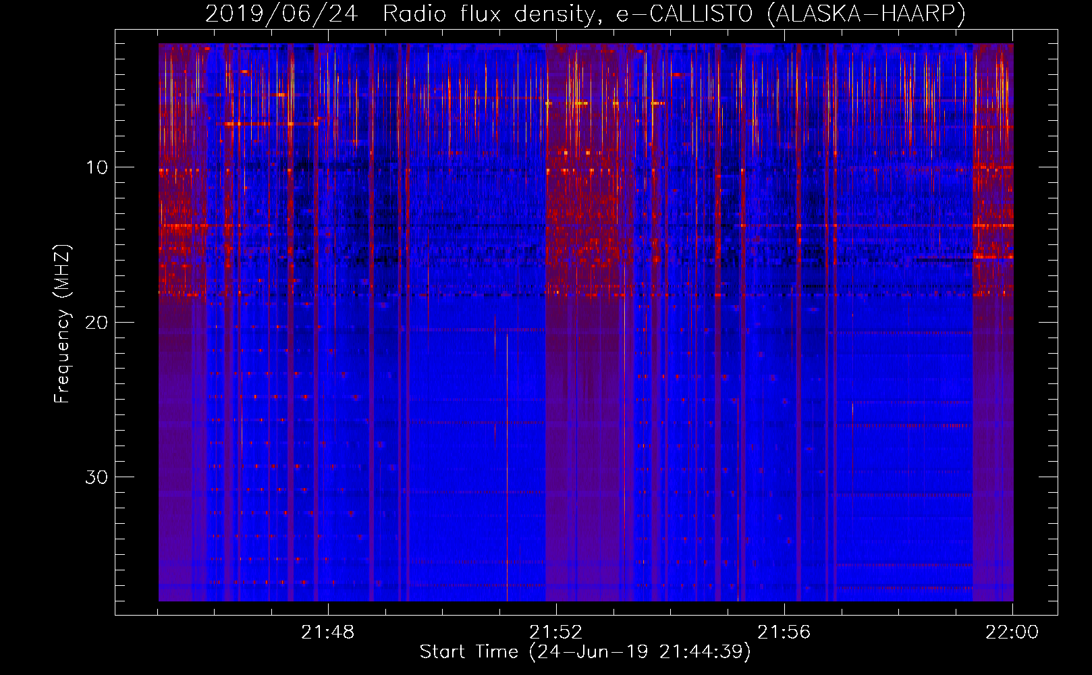This screenshot has height=675, width=1092.
Task: Click the plot title "Radio flux density, e-CALLISTO (ALASKA-HAARP)"
Action: coord(674,14)
